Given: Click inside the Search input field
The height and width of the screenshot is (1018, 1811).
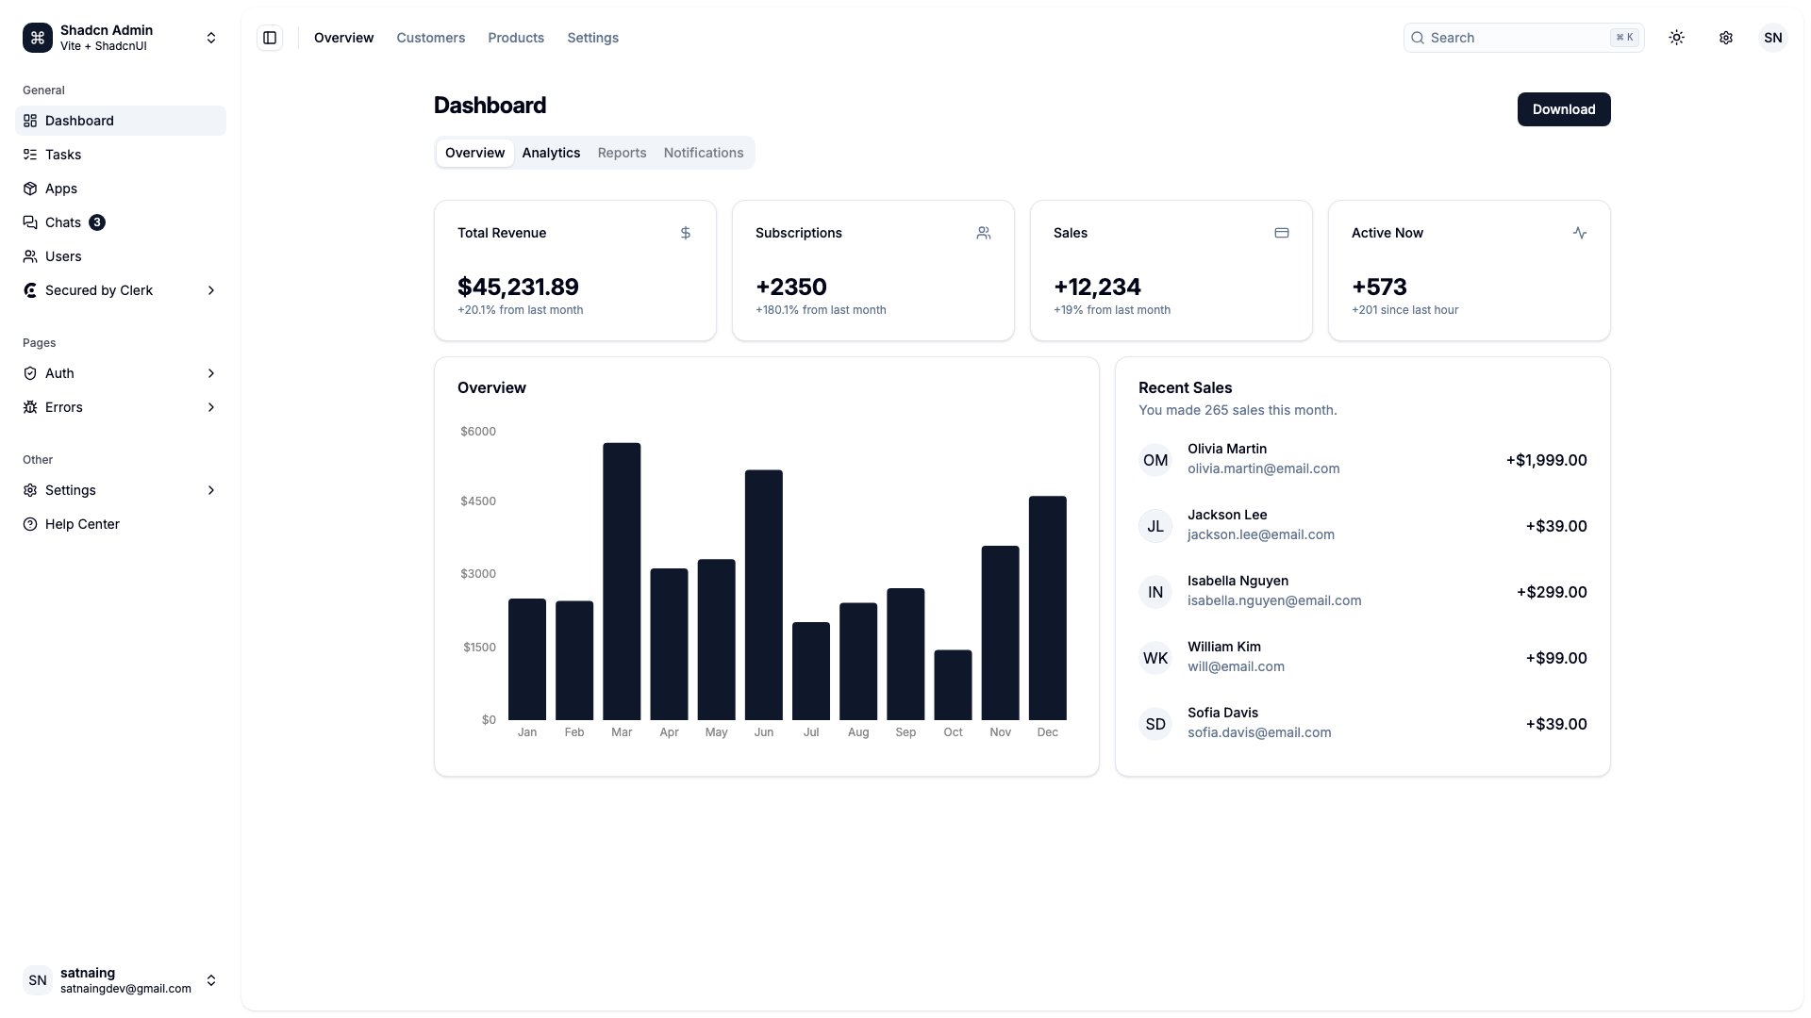Looking at the screenshot, I should pos(1509,38).
